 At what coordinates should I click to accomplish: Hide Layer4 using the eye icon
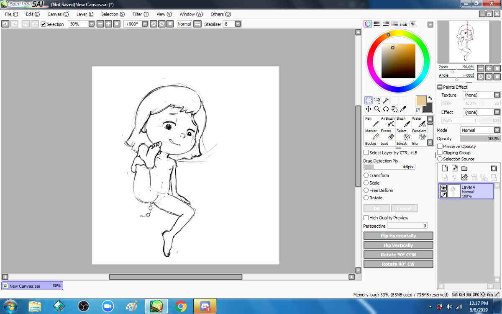pyautogui.click(x=443, y=188)
